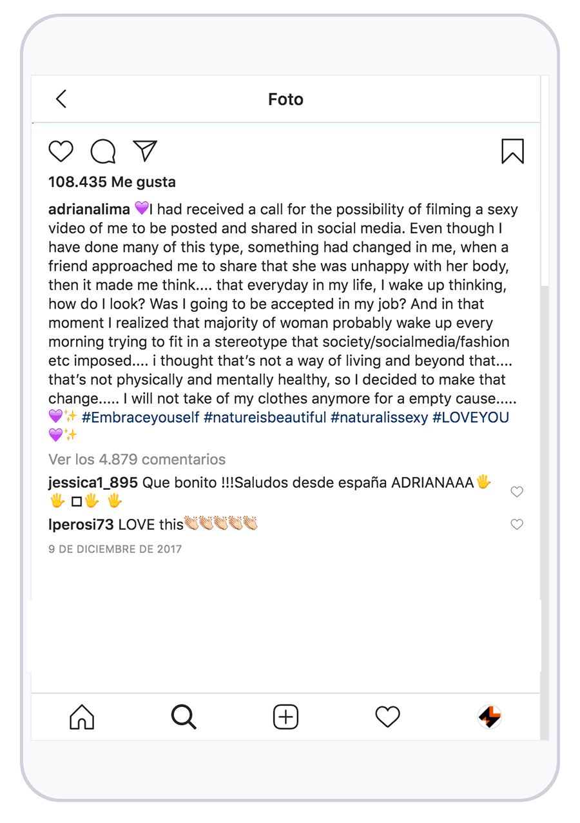Like the post with the heart icon
Screen dimensions: 580x823
61,152
